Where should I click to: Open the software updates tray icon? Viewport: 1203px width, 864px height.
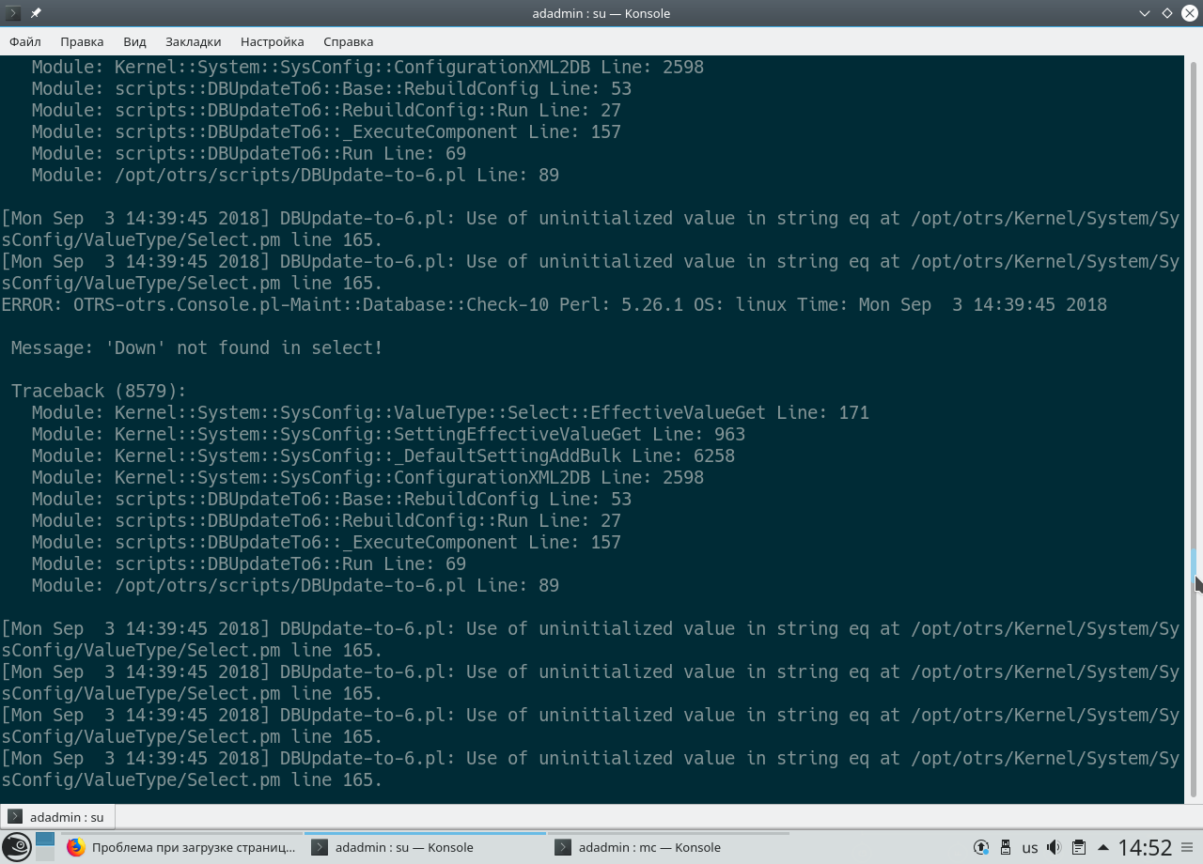pos(980,847)
